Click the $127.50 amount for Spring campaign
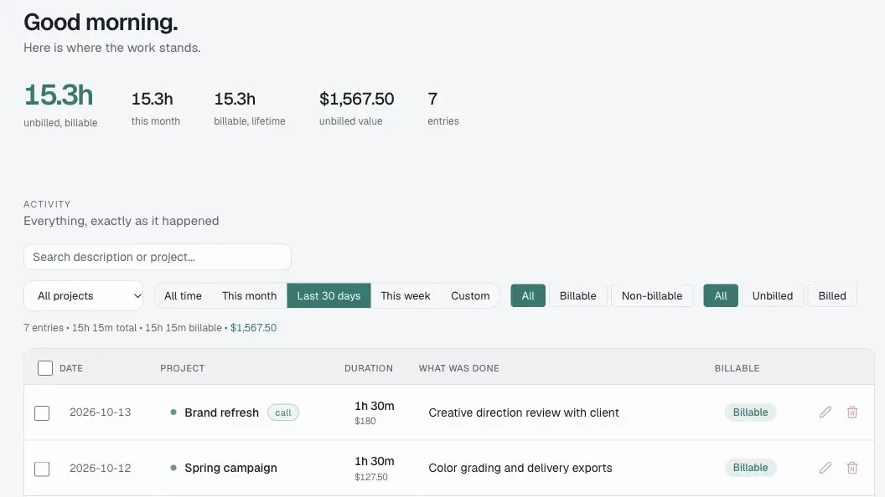Image resolution: width=885 pixels, height=497 pixels. [371, 477]
